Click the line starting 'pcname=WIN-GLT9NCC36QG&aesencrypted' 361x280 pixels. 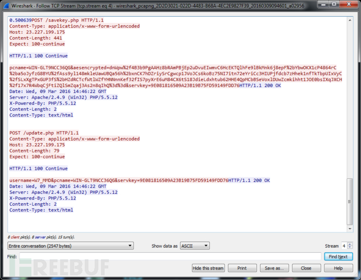pos(173,67)
